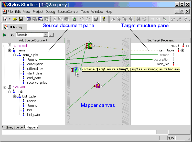Viewport: 192px width, 142px height.
Task: Click the Set Target Document button
Action: (x=161, y=40)
